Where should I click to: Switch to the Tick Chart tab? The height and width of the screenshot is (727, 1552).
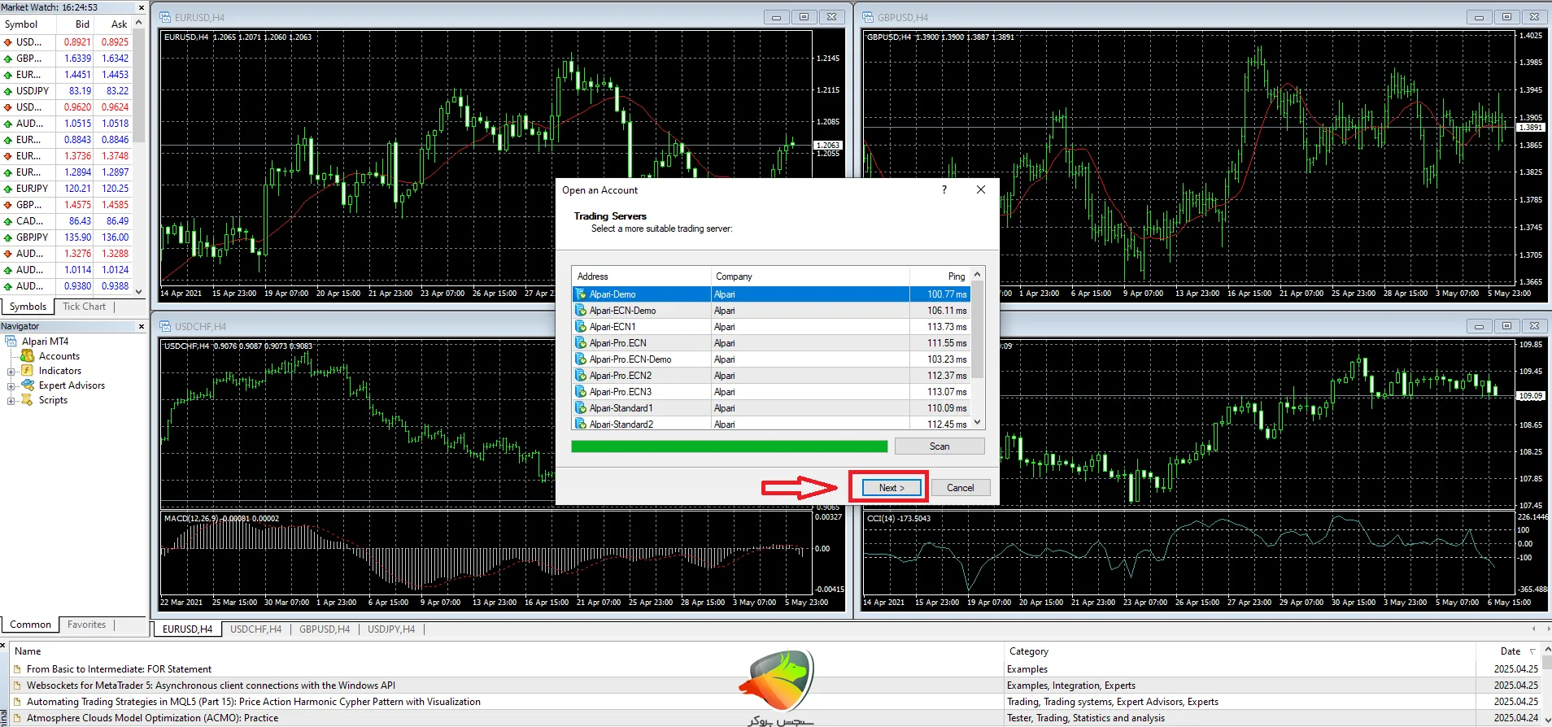(84, 307)
